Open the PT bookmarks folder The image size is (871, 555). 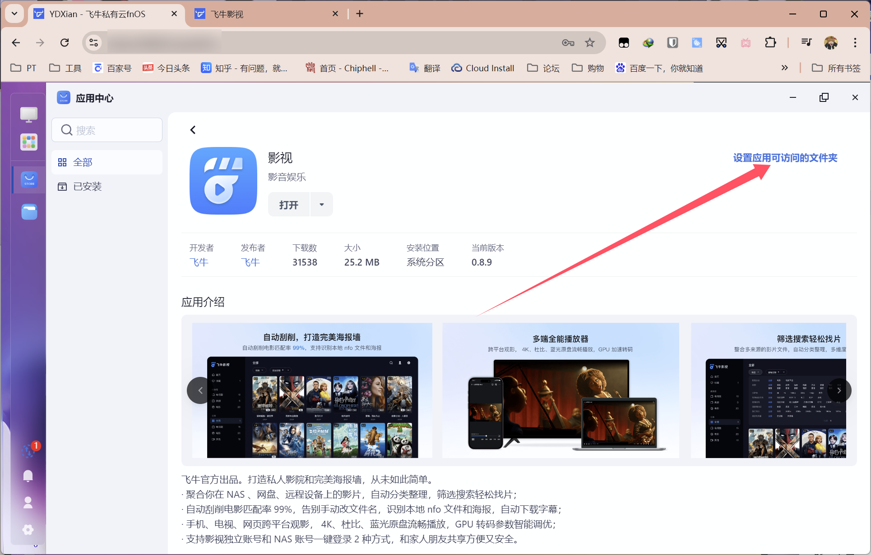pos(23,68)
